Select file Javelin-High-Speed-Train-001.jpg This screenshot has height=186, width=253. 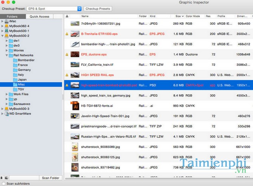pyautogui.click(x=105, y=116)
